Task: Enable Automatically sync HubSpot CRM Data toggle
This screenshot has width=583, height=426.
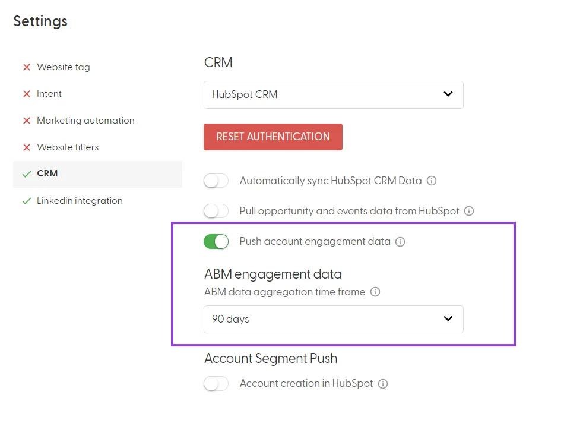Action: [x=216, y=181]
